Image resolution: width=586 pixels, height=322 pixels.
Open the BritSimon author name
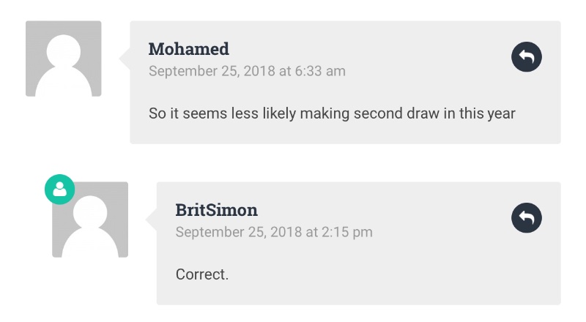coord(216,210)
